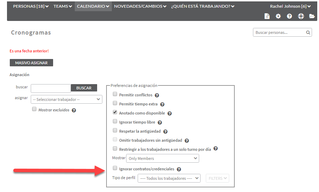This screenshot has width=319, height=192.
Task: Show help for Mostrar excluidos
Action: point(74,110)
